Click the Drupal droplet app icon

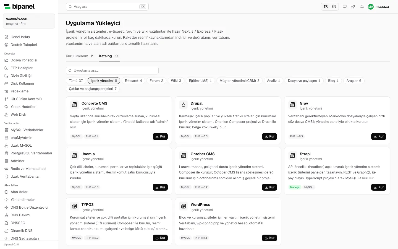pos(184,105)
